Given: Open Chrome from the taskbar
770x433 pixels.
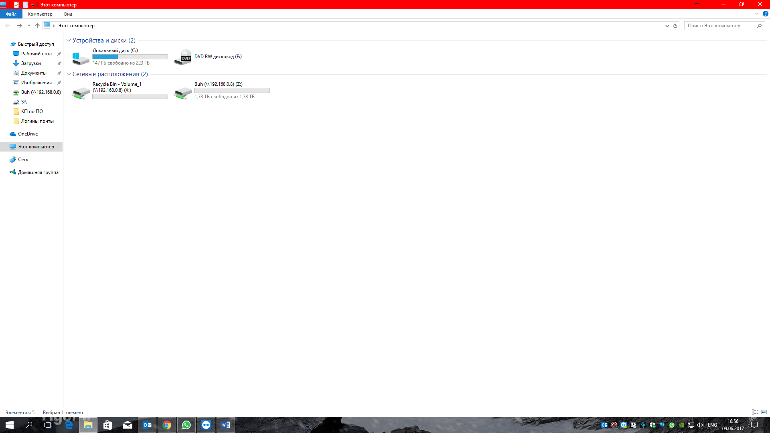Looking at the screenshot, I should pos(167,425).
